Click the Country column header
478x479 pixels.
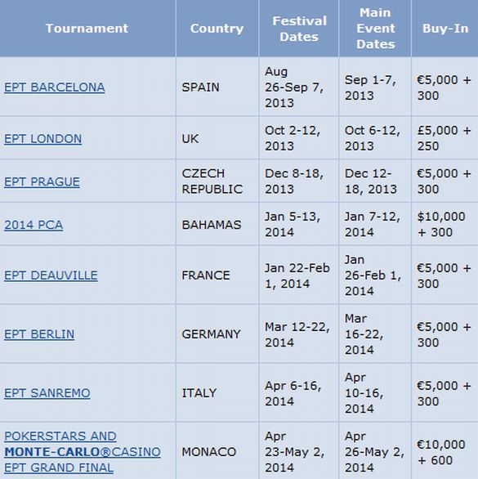217,29
